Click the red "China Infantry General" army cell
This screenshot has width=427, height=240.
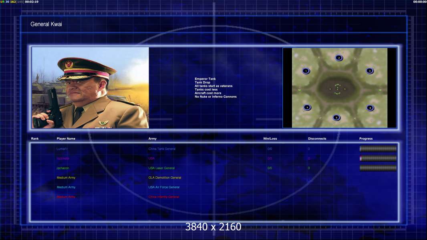pyautogui.click(x=164, y=197)
